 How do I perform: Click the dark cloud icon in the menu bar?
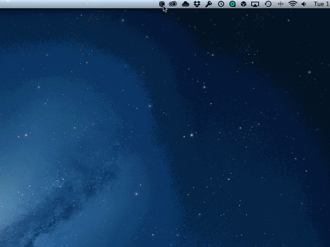pos(185,4)
